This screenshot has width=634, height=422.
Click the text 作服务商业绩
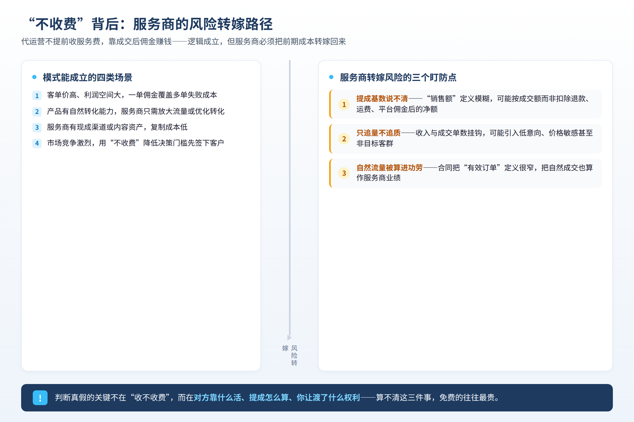[379, 178]
